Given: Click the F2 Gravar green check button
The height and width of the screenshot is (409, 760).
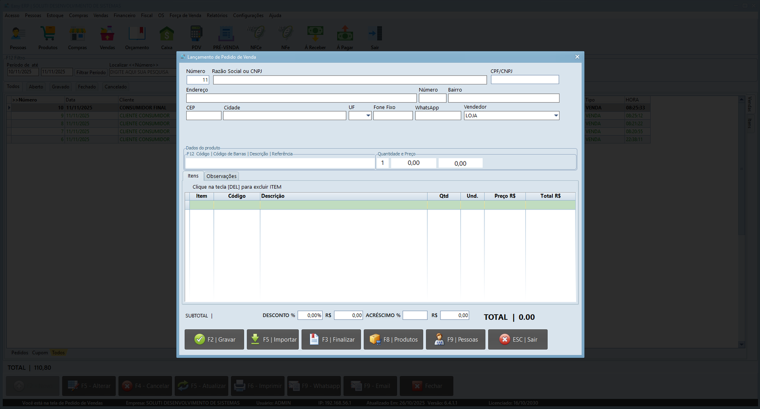Looking at the screenshot, I should (214, 340).
